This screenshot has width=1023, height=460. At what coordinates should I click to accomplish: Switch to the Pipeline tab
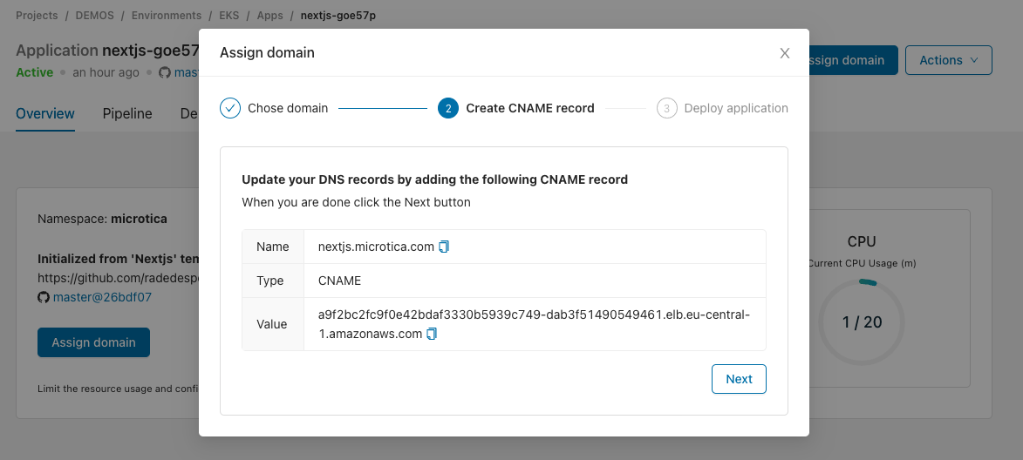[127, 114]
